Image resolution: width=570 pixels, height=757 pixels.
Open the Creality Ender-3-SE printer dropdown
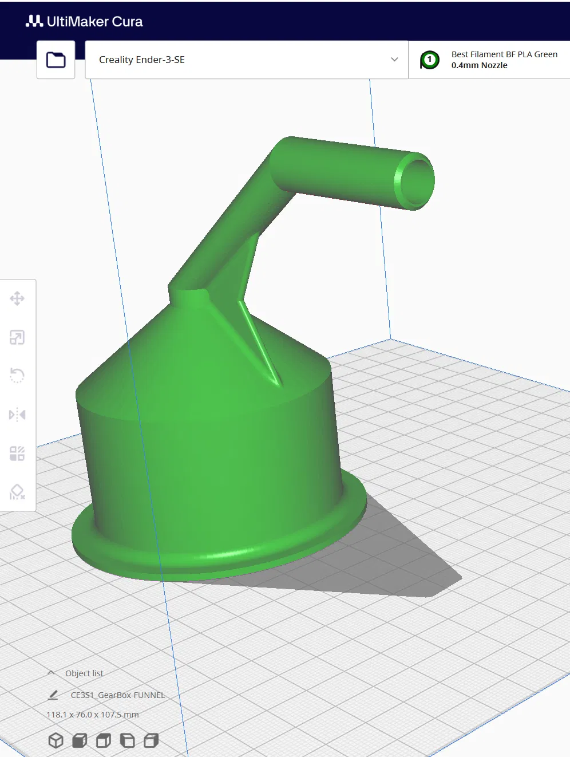point(247,60)
